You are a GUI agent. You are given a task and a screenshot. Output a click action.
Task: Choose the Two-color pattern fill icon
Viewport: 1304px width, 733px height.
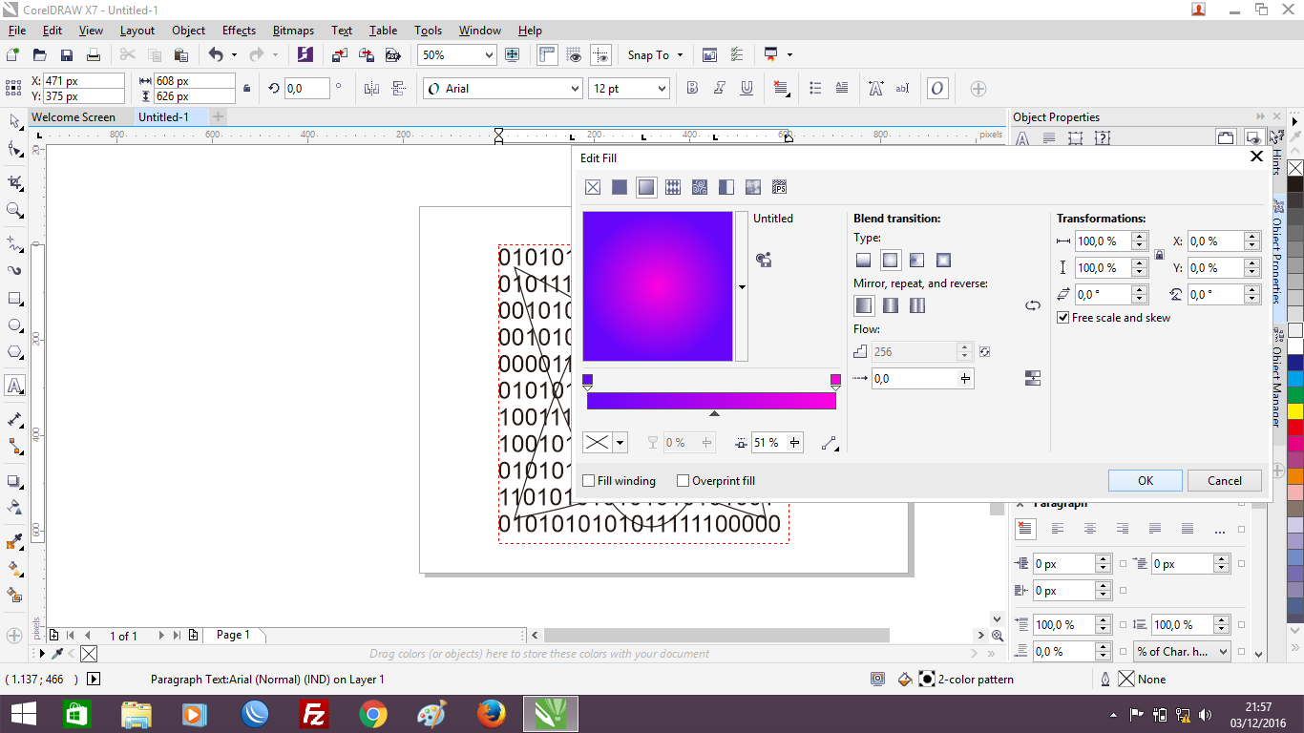tap(726, 187)
